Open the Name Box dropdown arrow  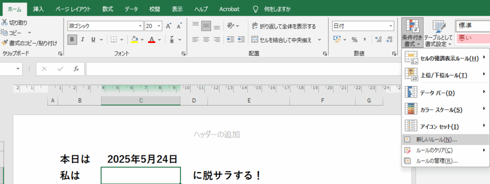tap(18, 69)
